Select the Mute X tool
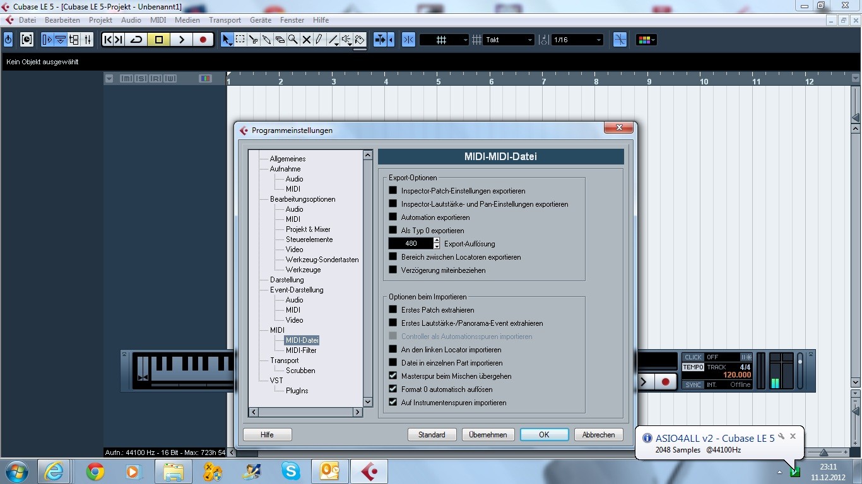Screen dimensions: 862x484 tap(307, 40)
